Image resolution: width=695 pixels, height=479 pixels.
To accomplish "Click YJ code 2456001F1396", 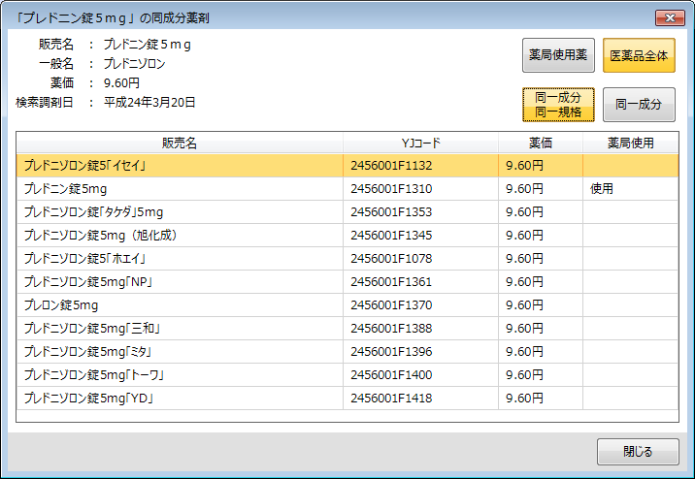I will click(391, 352).
